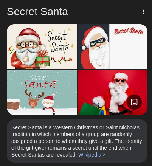Click red 'santa' lettering on teal image

[x=40, y=84]
